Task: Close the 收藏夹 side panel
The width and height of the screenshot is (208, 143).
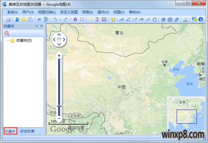Action: [x=42, y=26]
